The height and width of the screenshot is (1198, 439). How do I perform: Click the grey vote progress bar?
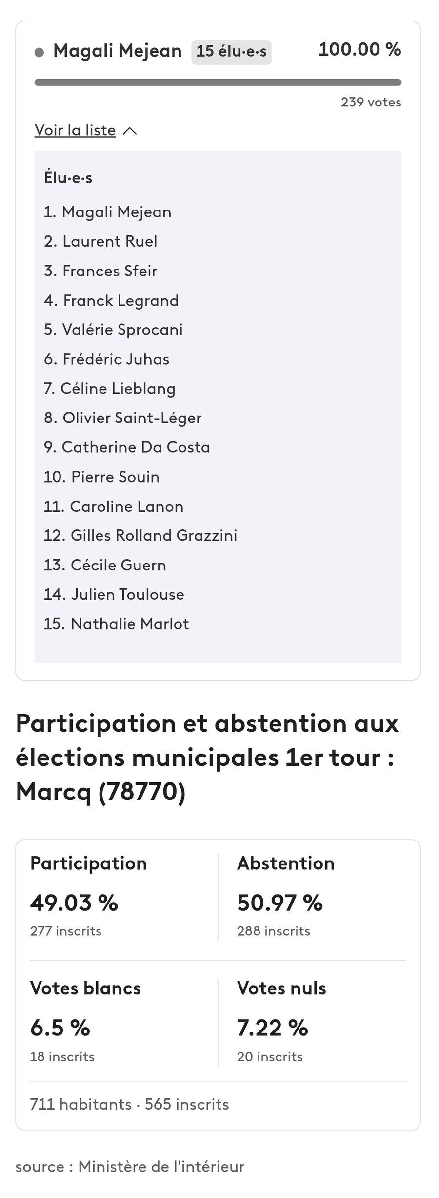pos(218,83)
